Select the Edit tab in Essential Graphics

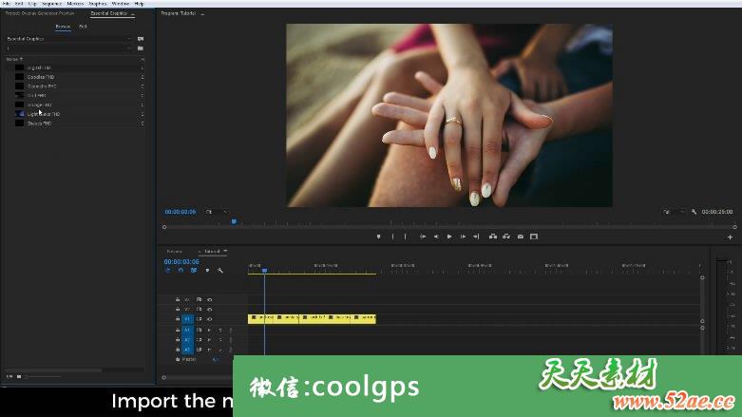coord(83,27)
